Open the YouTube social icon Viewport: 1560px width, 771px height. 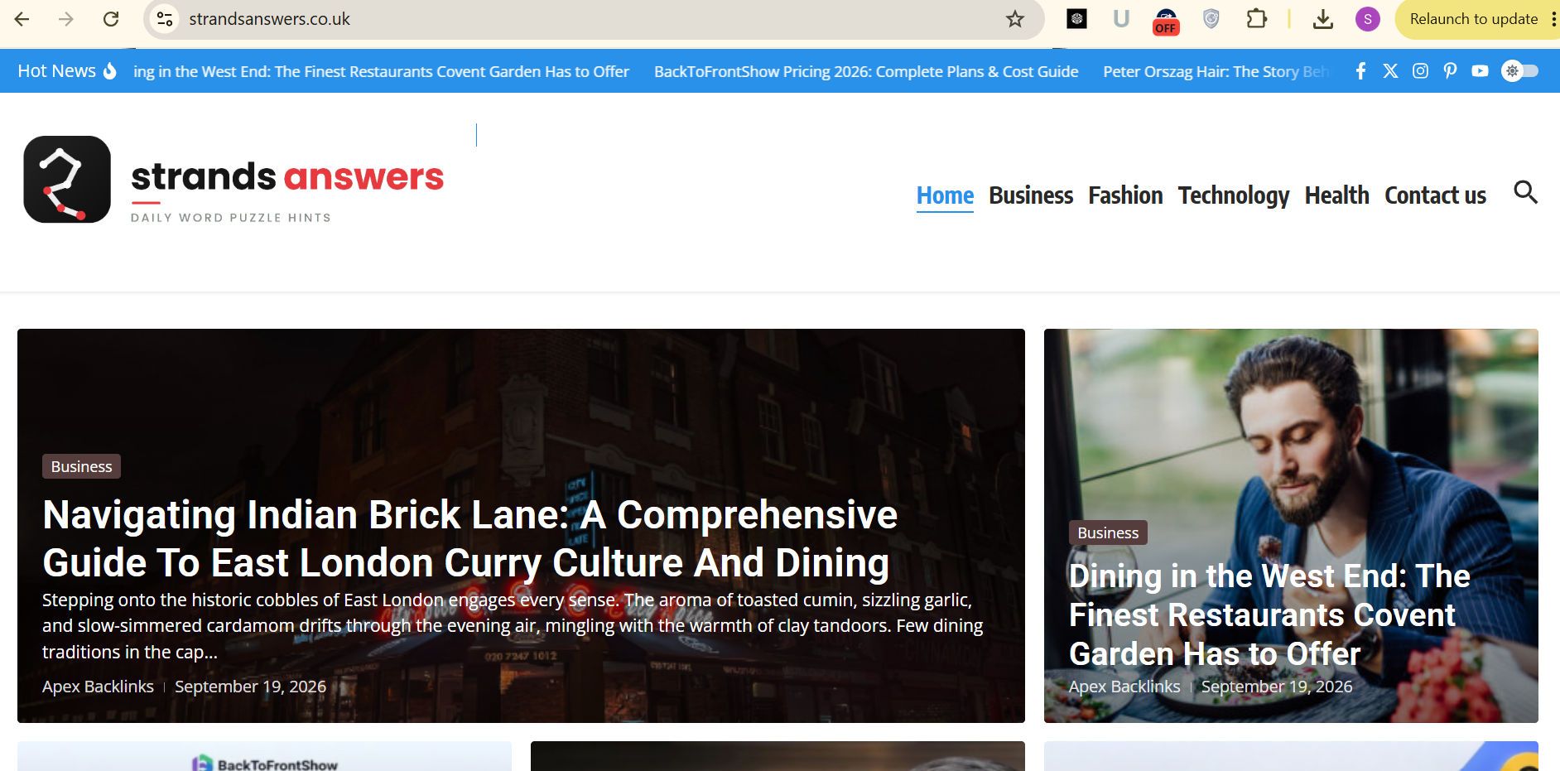tap(1480, 71)
